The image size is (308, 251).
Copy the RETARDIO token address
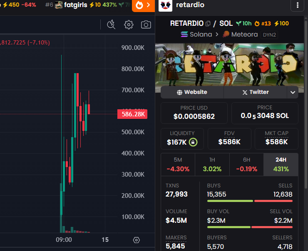tap(208, 24)
